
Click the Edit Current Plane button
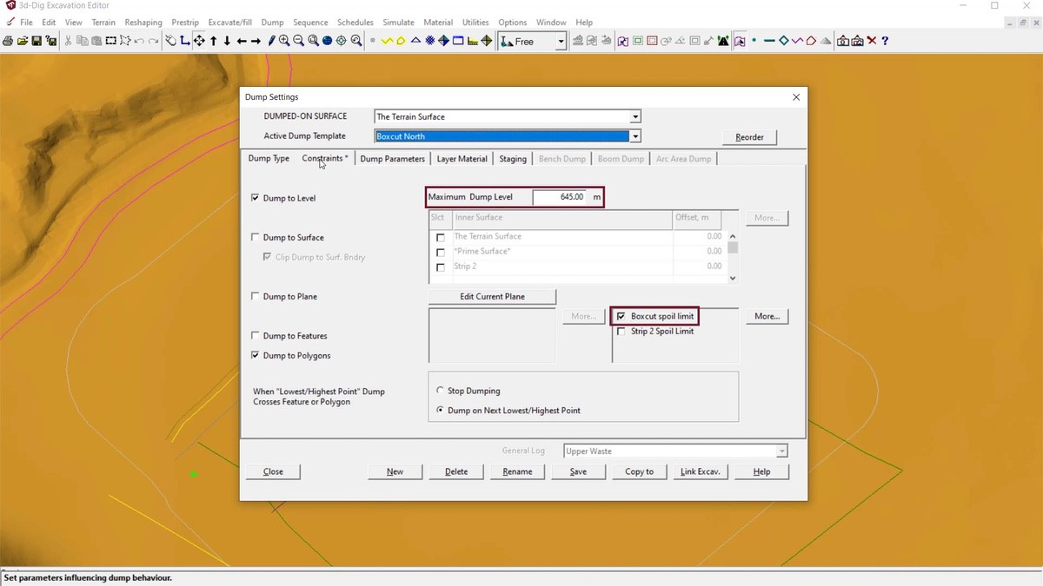[492, 296]
